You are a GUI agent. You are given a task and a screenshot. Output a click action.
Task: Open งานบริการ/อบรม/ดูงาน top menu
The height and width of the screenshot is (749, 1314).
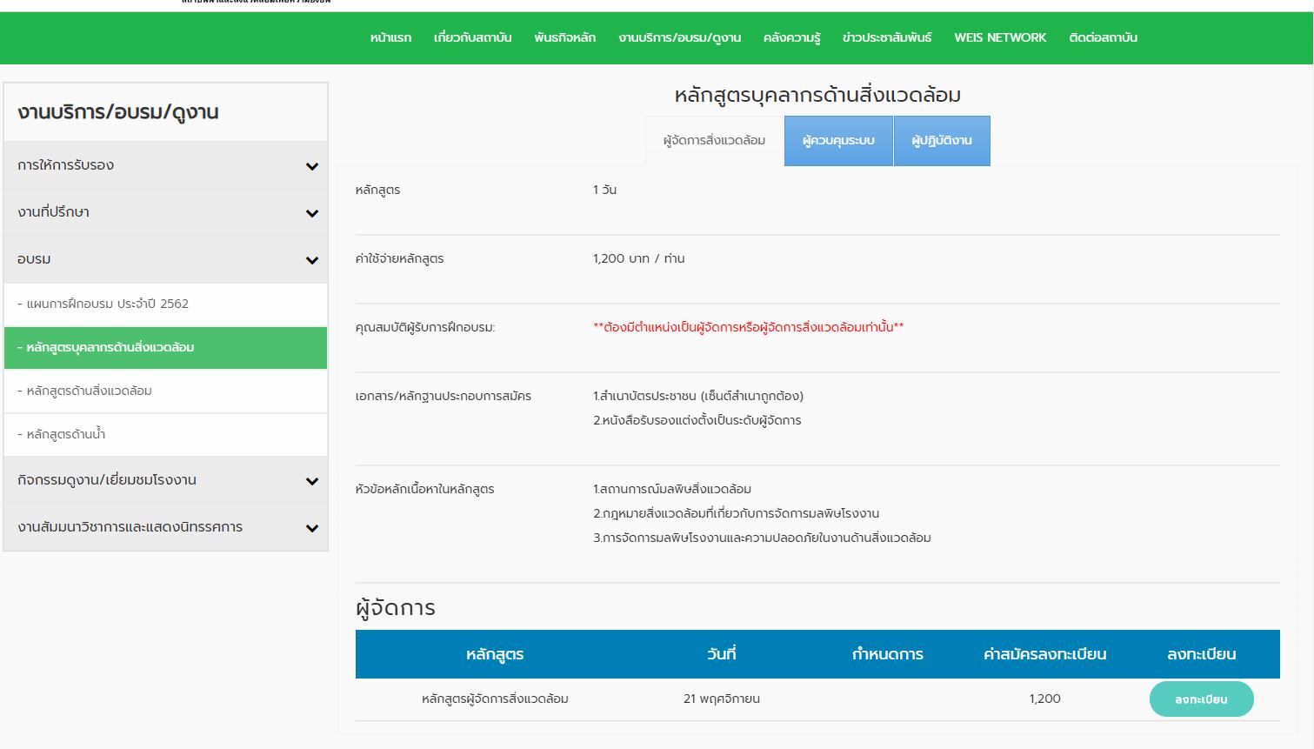pyautogui.click(x=679, y=38)
